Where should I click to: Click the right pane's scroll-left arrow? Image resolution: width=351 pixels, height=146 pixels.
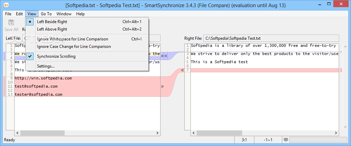193,133
